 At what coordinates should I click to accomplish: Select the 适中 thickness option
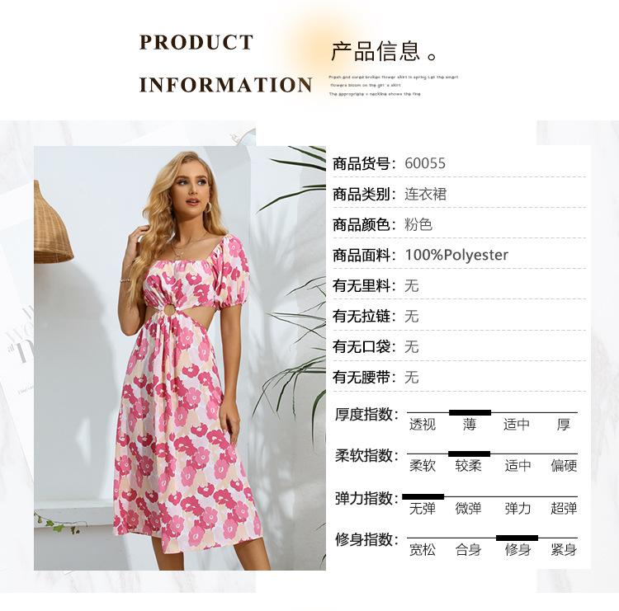516,425
